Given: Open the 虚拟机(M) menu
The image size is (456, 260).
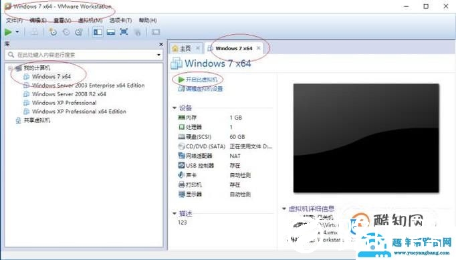Looking at the screenshot, I should click(x=90, y=20).
